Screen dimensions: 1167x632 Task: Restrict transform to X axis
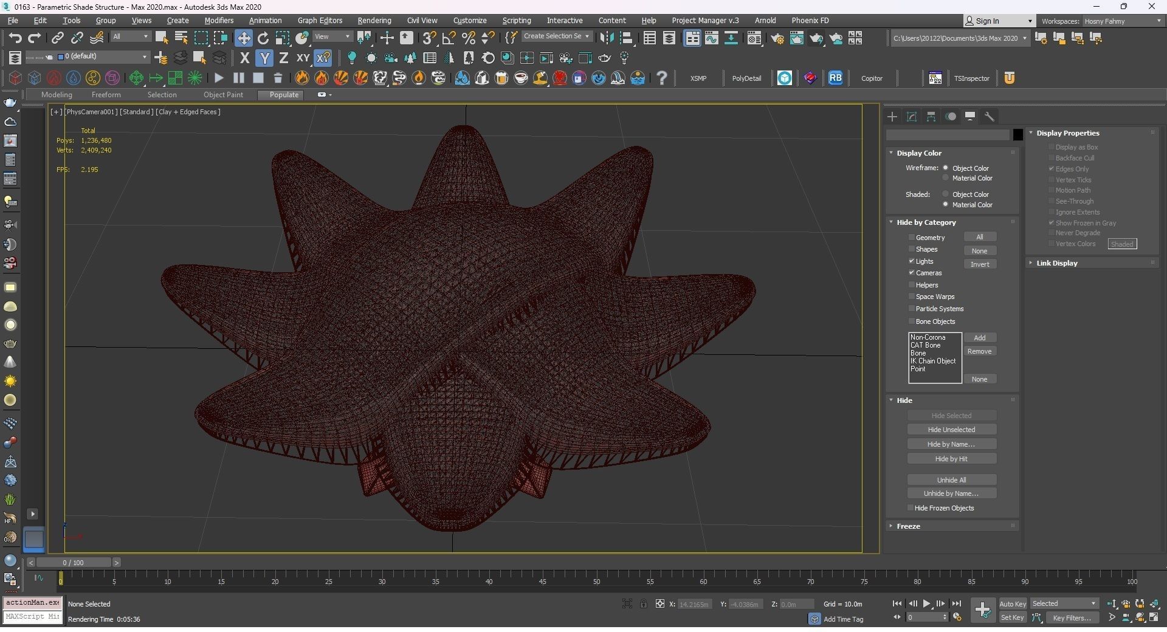tap(244, 58)
